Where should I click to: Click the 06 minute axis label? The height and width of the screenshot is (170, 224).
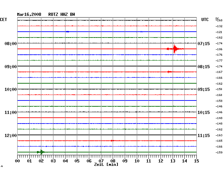pyautogui.click(x=89, y=161)
